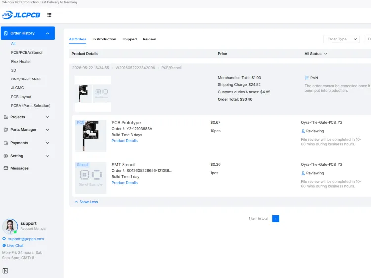Click the SMT Stencil title
Screen dimensions: 371x278
[124, 165]
